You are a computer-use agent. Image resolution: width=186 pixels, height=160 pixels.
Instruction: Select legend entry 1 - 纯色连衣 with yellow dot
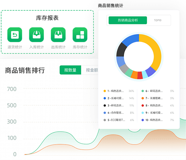click(116, 91)
